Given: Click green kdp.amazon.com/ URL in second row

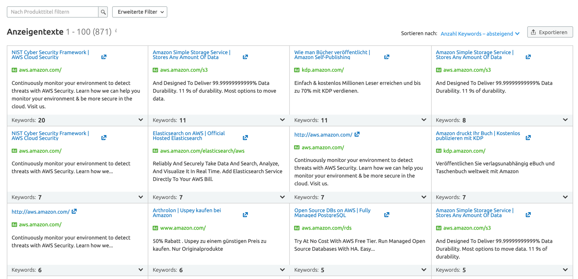Looking at the screenshot, I should tap(464, 151).
